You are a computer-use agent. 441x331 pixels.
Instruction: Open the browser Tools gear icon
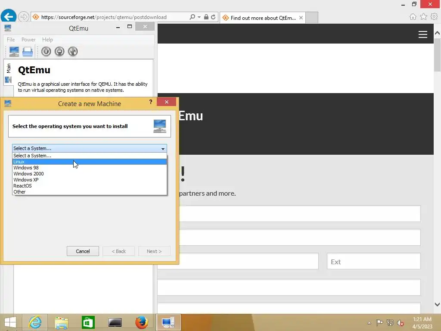(x=434, y=17)
